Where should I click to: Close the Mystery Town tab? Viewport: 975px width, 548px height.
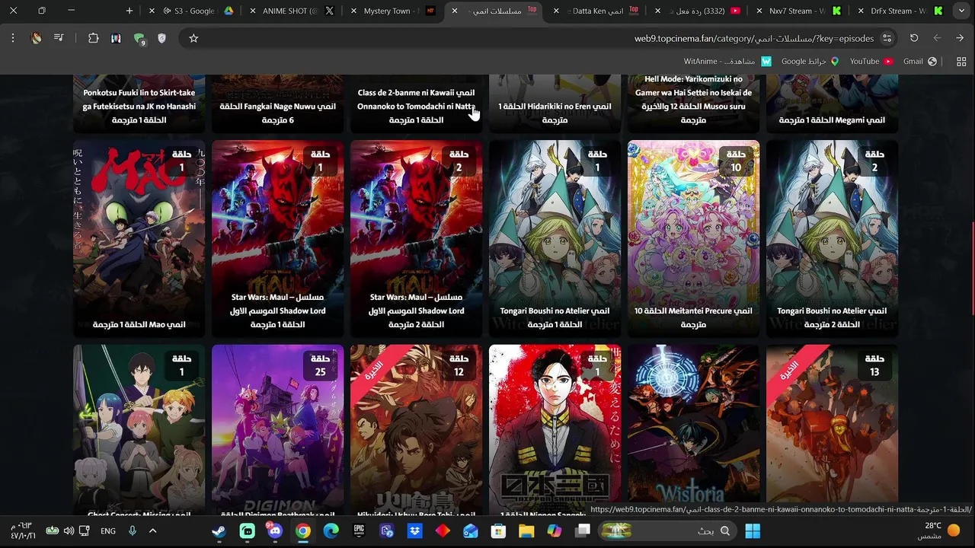click(x=353, y=11)
